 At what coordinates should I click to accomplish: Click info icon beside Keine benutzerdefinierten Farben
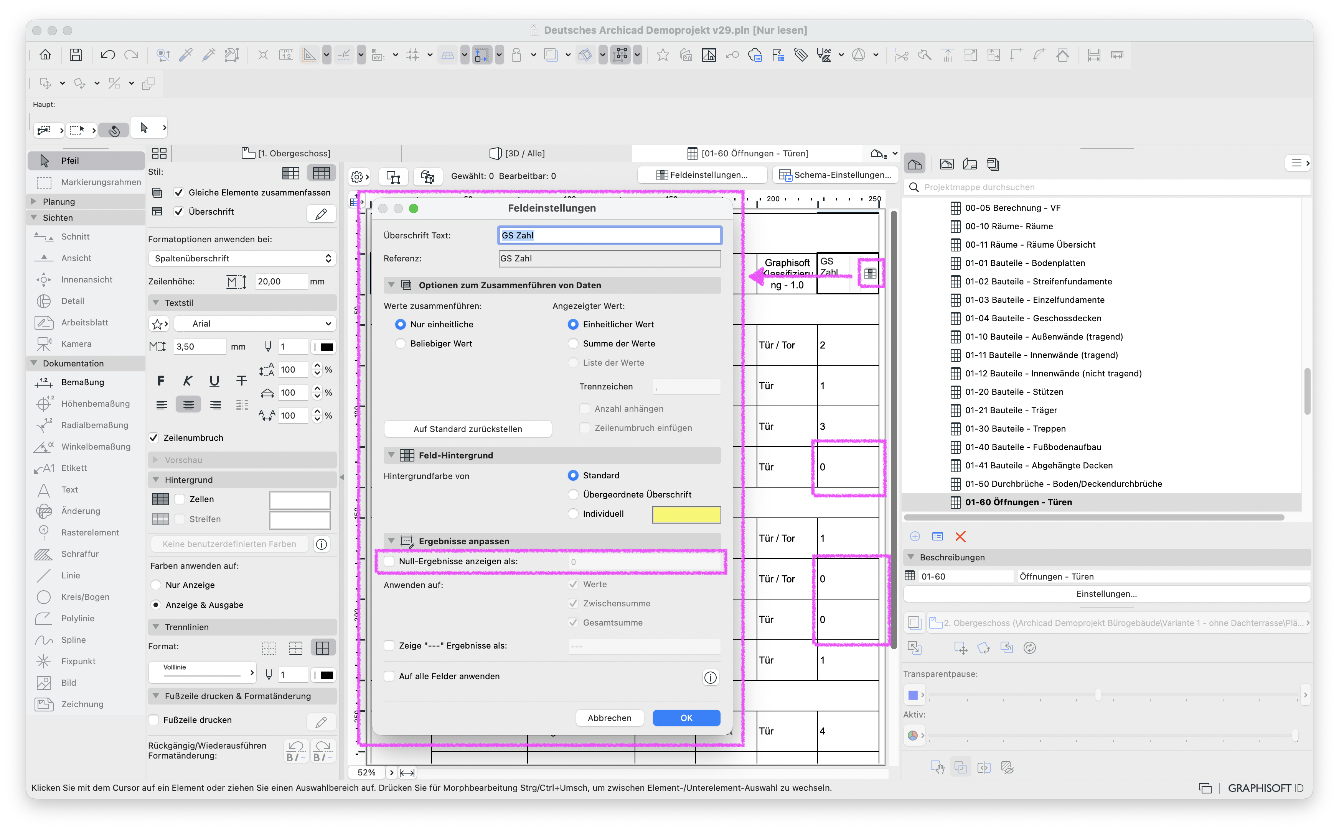pyautogui.click(x=321, y=544)
